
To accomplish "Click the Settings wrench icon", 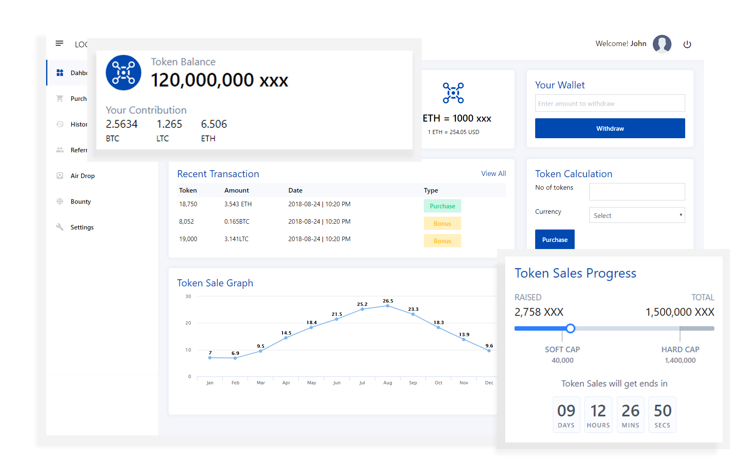I will coord(60,227).
